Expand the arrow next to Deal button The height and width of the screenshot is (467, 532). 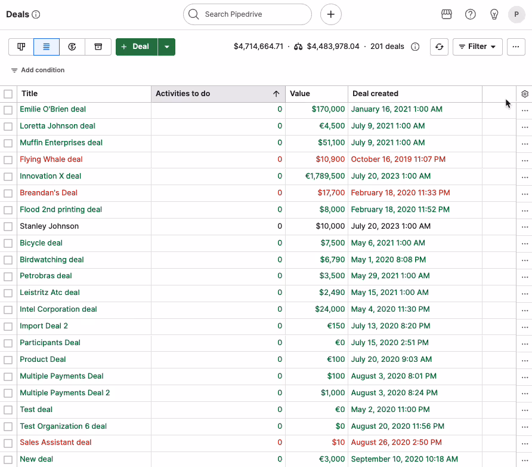pos(166,47)
